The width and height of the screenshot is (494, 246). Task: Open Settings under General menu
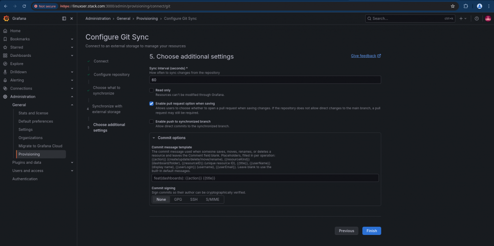tap(26, 129)
